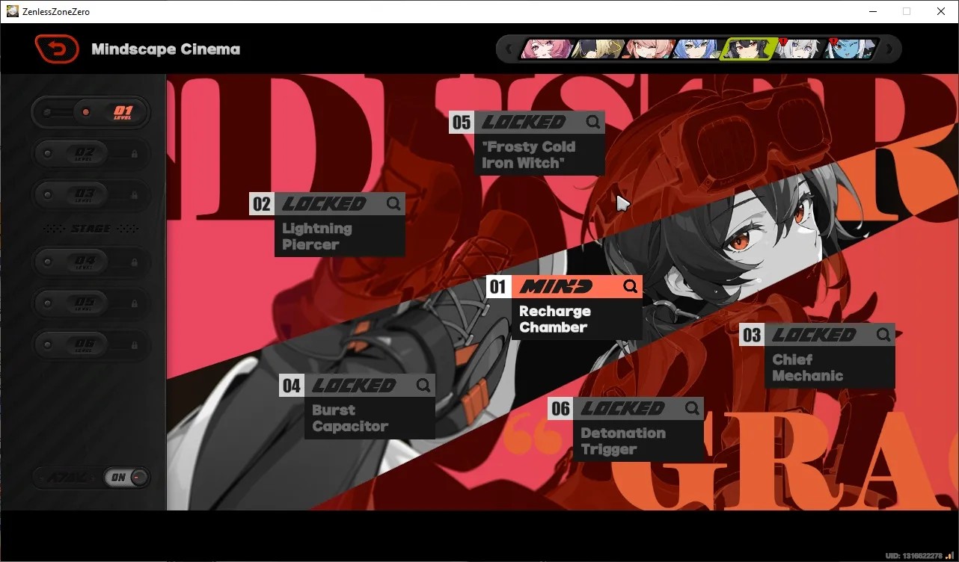Click the LOCKED label above Lightning Piercer
Viewport: 959px width, 562px height.
point(324,203)
